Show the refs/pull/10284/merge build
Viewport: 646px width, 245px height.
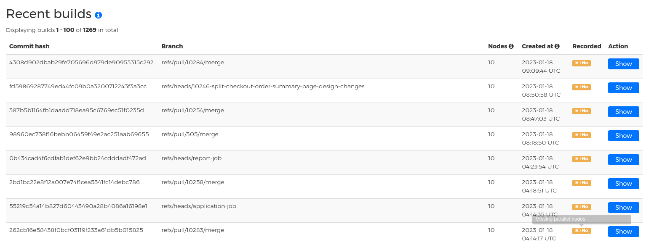tap(623, 64)
